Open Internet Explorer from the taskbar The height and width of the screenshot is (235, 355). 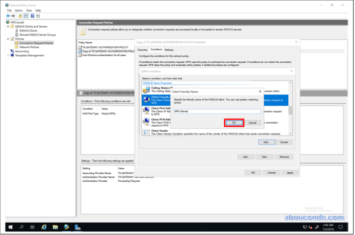tap(44, 227)
